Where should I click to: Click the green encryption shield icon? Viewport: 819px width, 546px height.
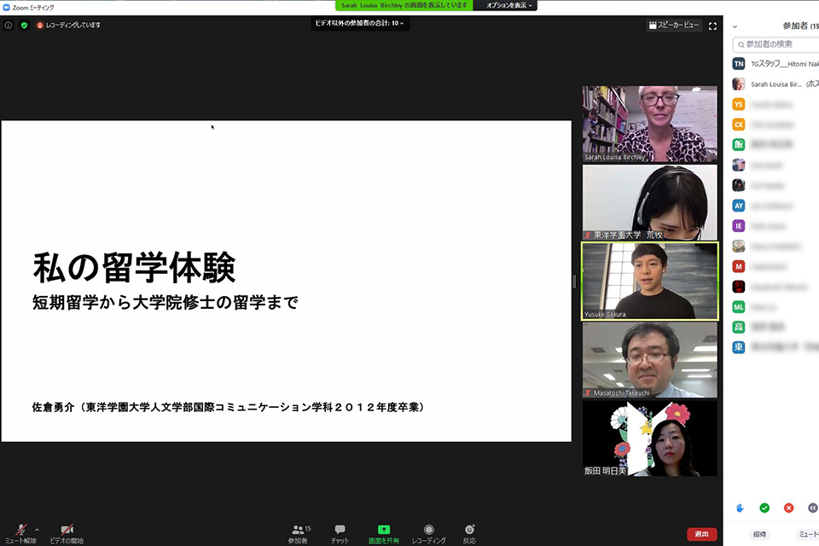[x=24, y=25]
